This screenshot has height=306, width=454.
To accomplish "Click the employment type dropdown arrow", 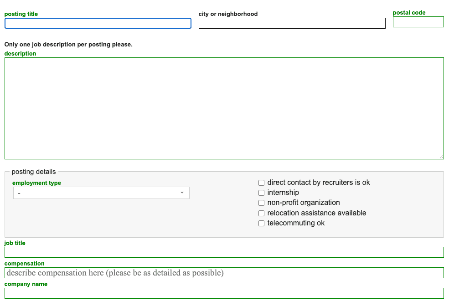I will [x=182, y=193].
